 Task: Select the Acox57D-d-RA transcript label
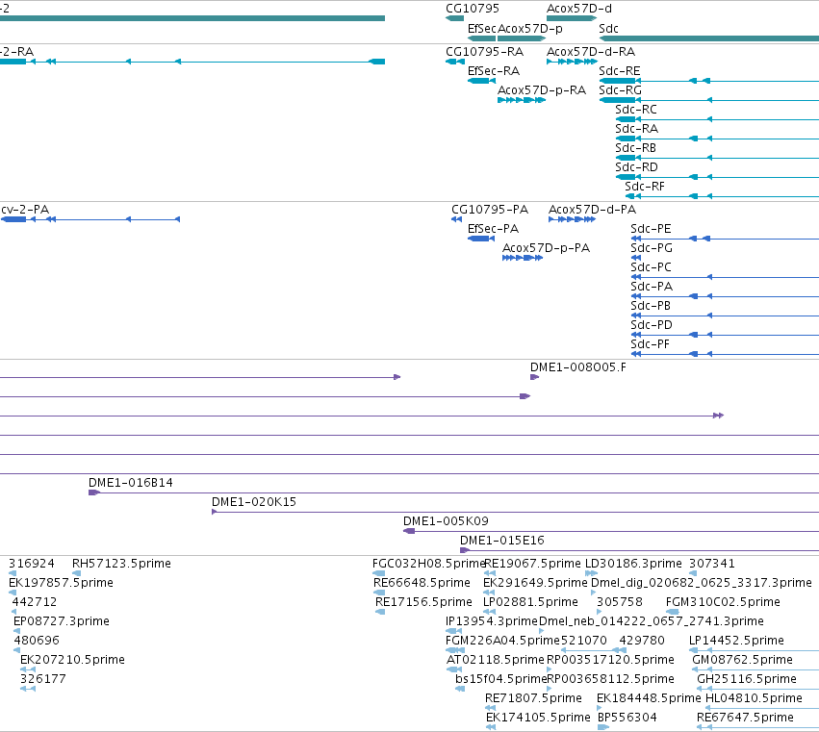590,52
